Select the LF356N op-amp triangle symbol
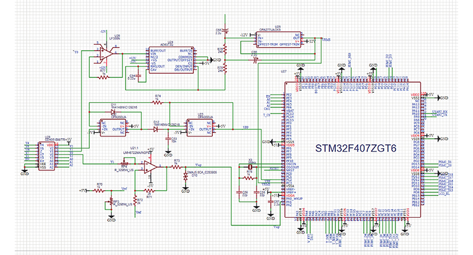473x255 pixels. pyautogui.click(x=106, y=53)
